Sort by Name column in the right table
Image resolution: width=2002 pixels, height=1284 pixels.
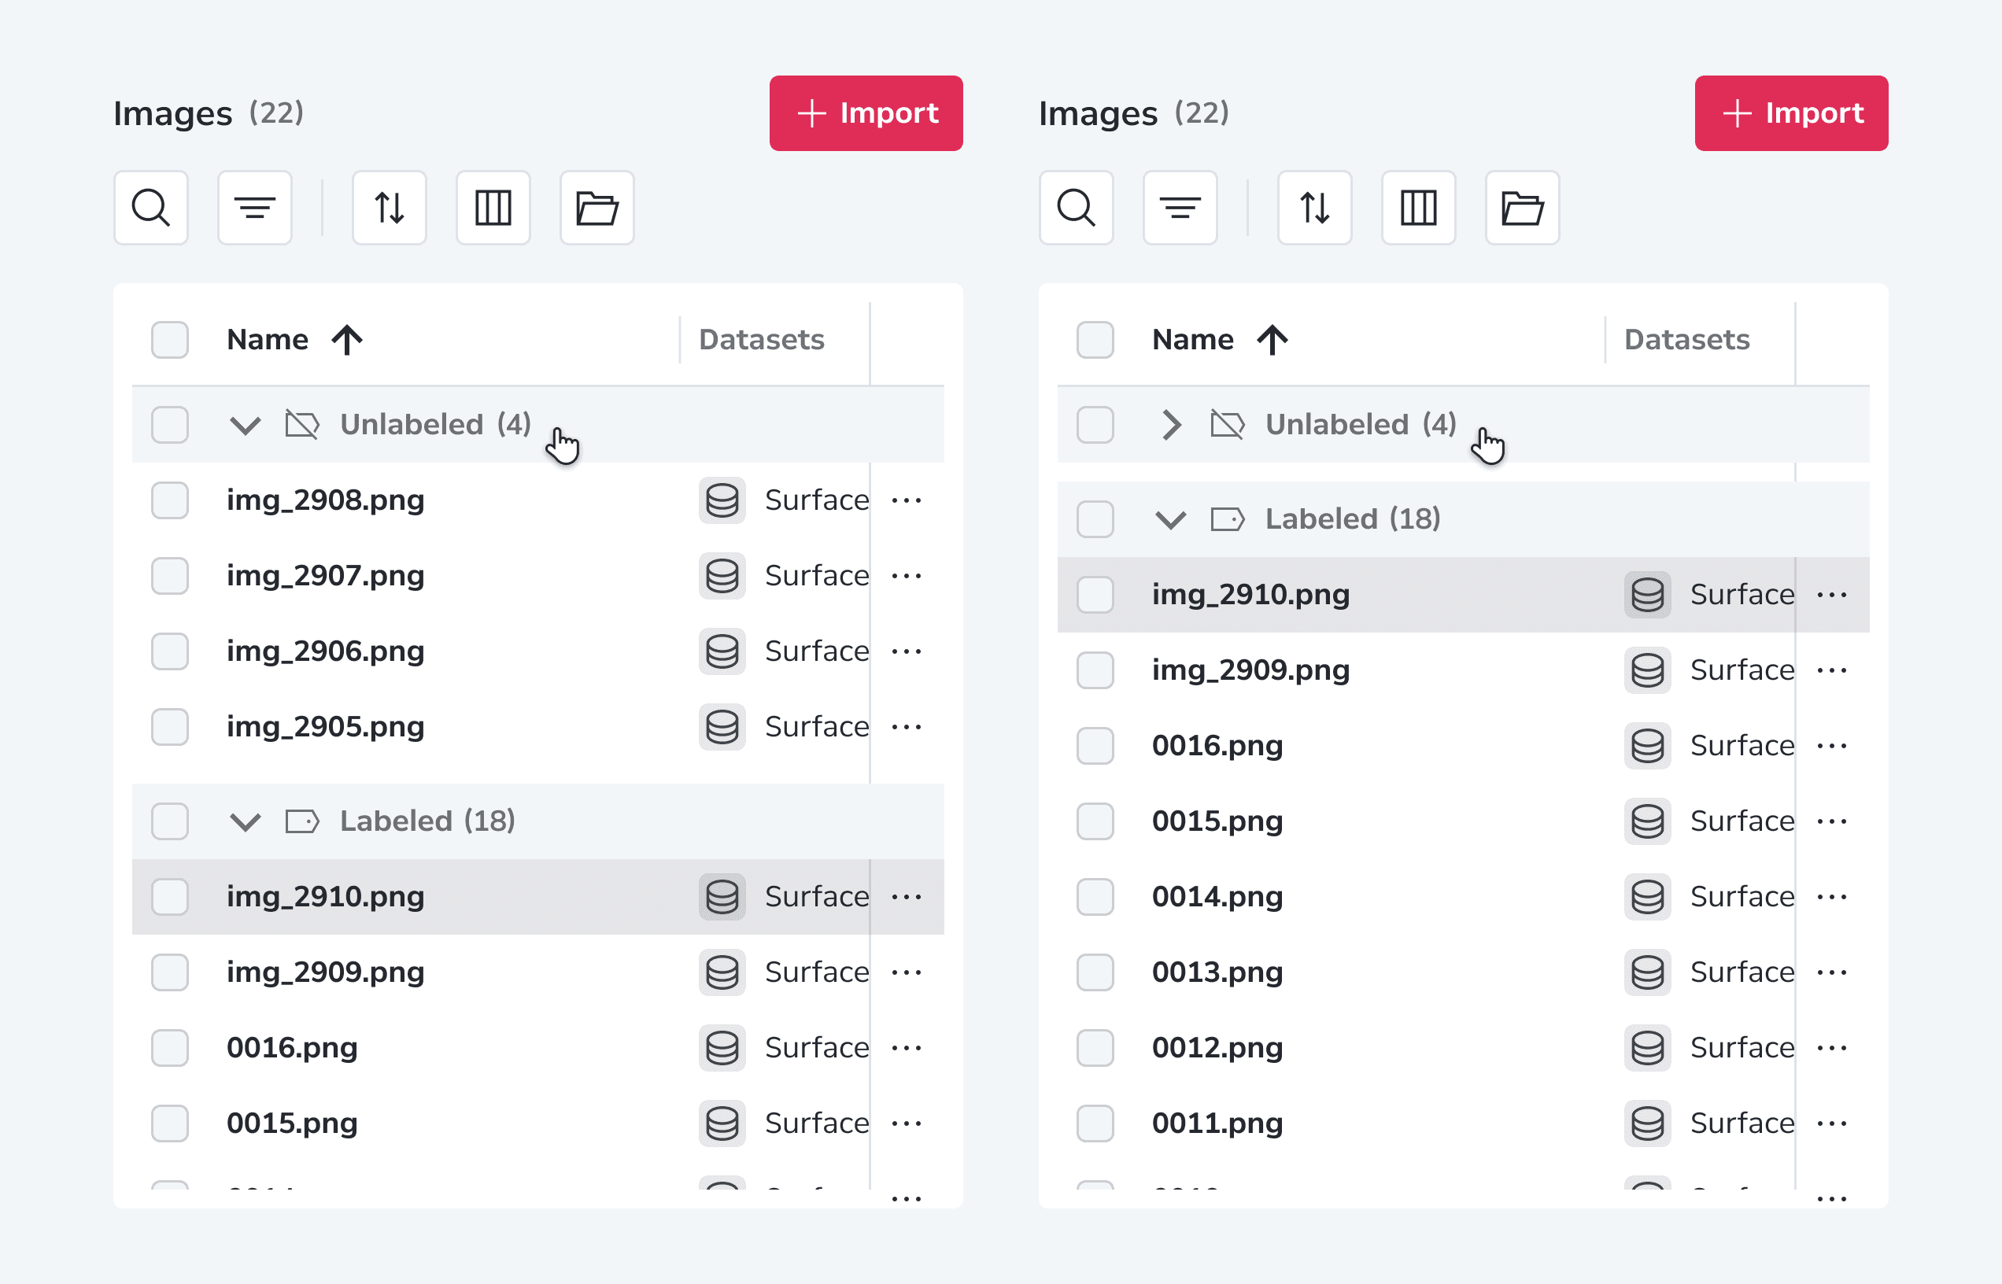click(x=1220, y=340)
